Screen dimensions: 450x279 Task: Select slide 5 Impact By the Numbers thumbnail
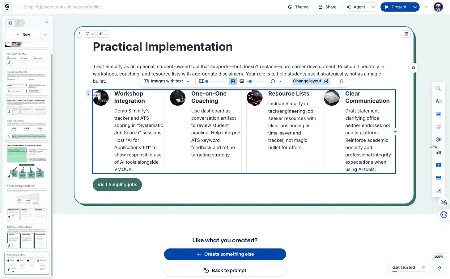click(x=27, y=129)
